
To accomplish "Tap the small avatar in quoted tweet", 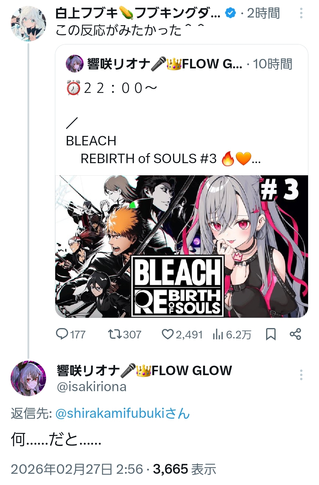I will (74, 64).
